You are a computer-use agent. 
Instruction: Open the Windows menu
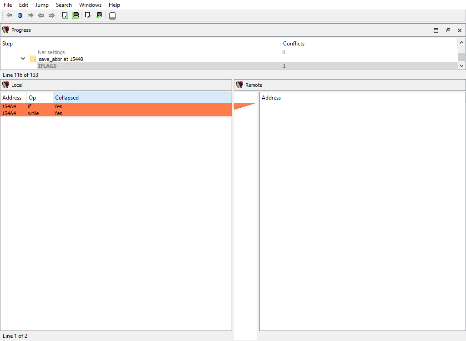click(90, 5)
